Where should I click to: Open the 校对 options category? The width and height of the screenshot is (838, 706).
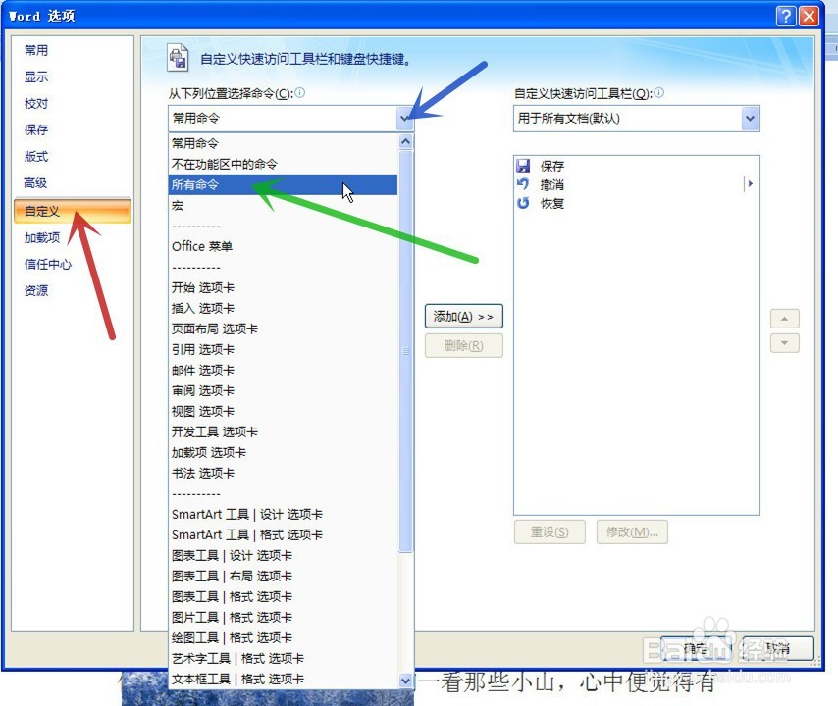[36, 104]
